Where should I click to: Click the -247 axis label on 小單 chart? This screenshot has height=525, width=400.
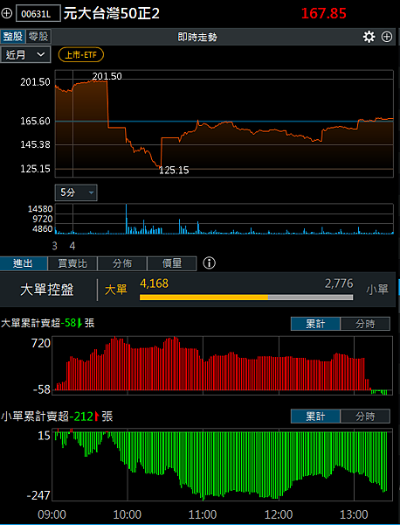pos(38,495)
